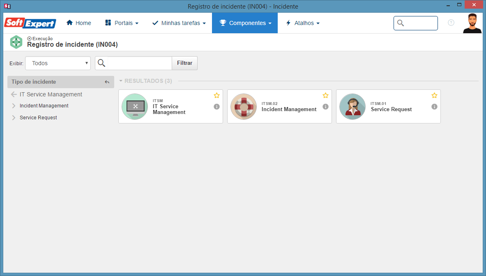Click the SoftExpert logo
The height and width of the screenshot is (276, 486).
pos(30,23)
